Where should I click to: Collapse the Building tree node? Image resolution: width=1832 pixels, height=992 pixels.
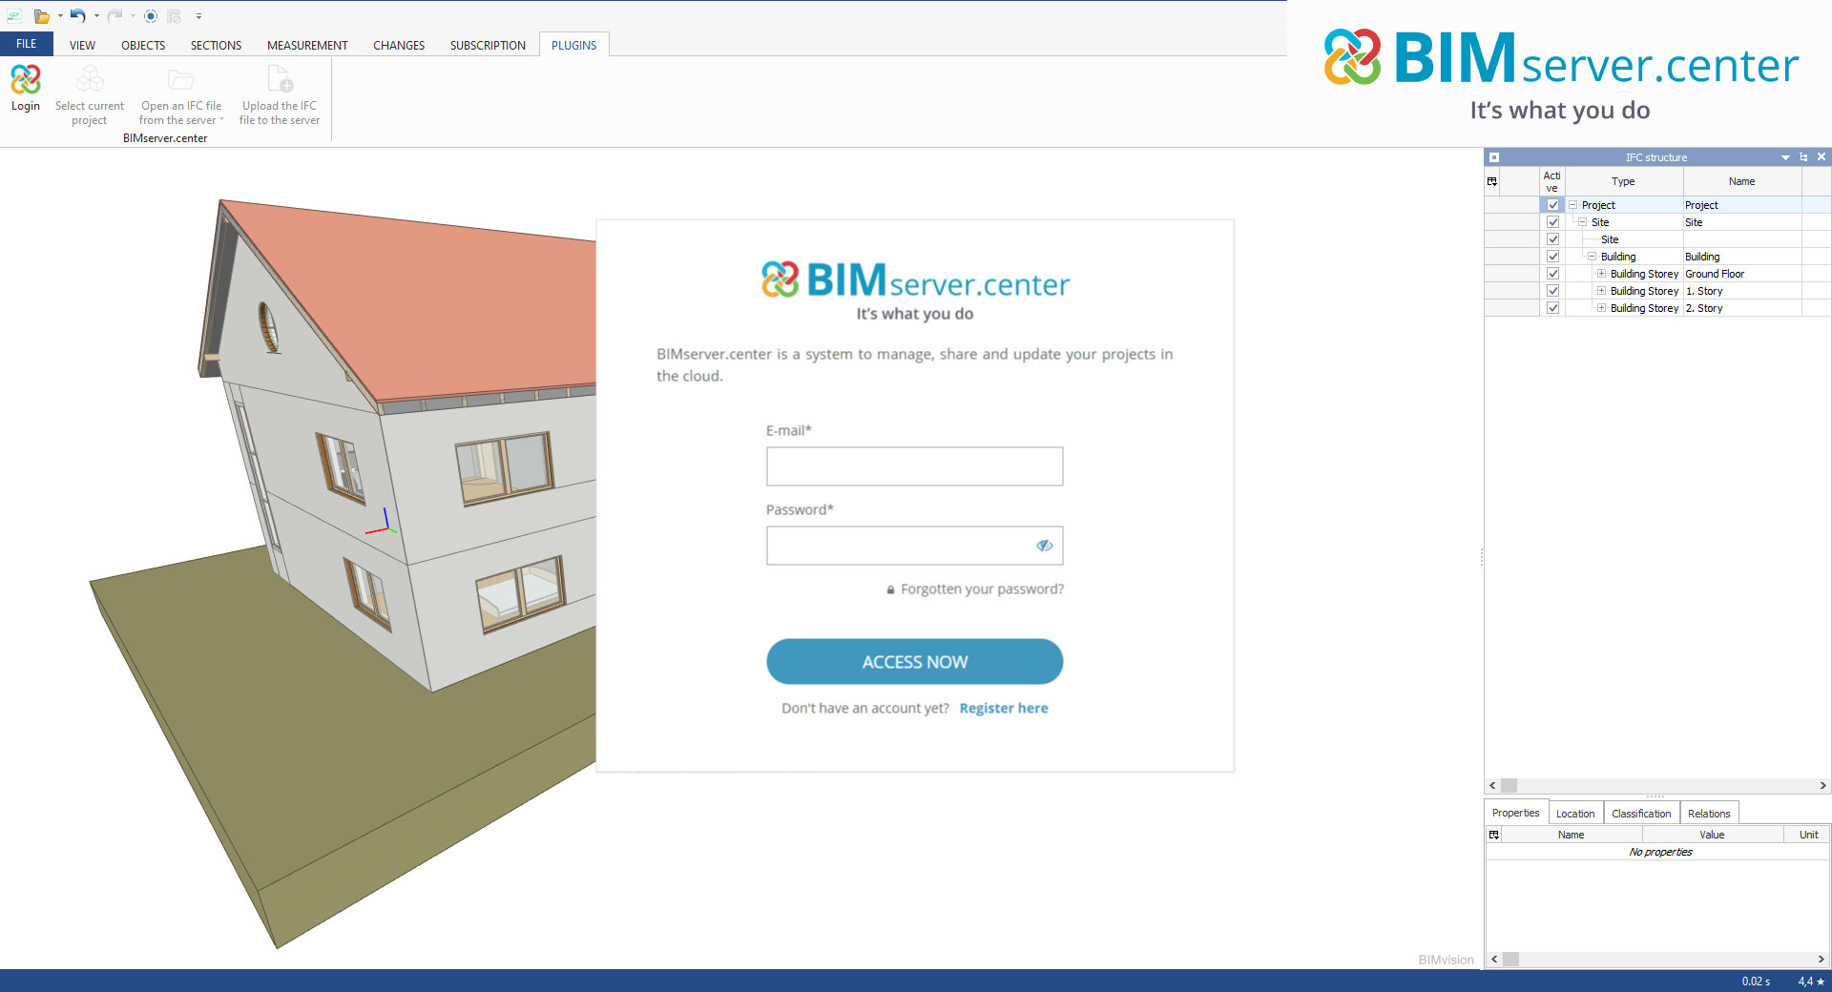click(x=1593, y=257)
